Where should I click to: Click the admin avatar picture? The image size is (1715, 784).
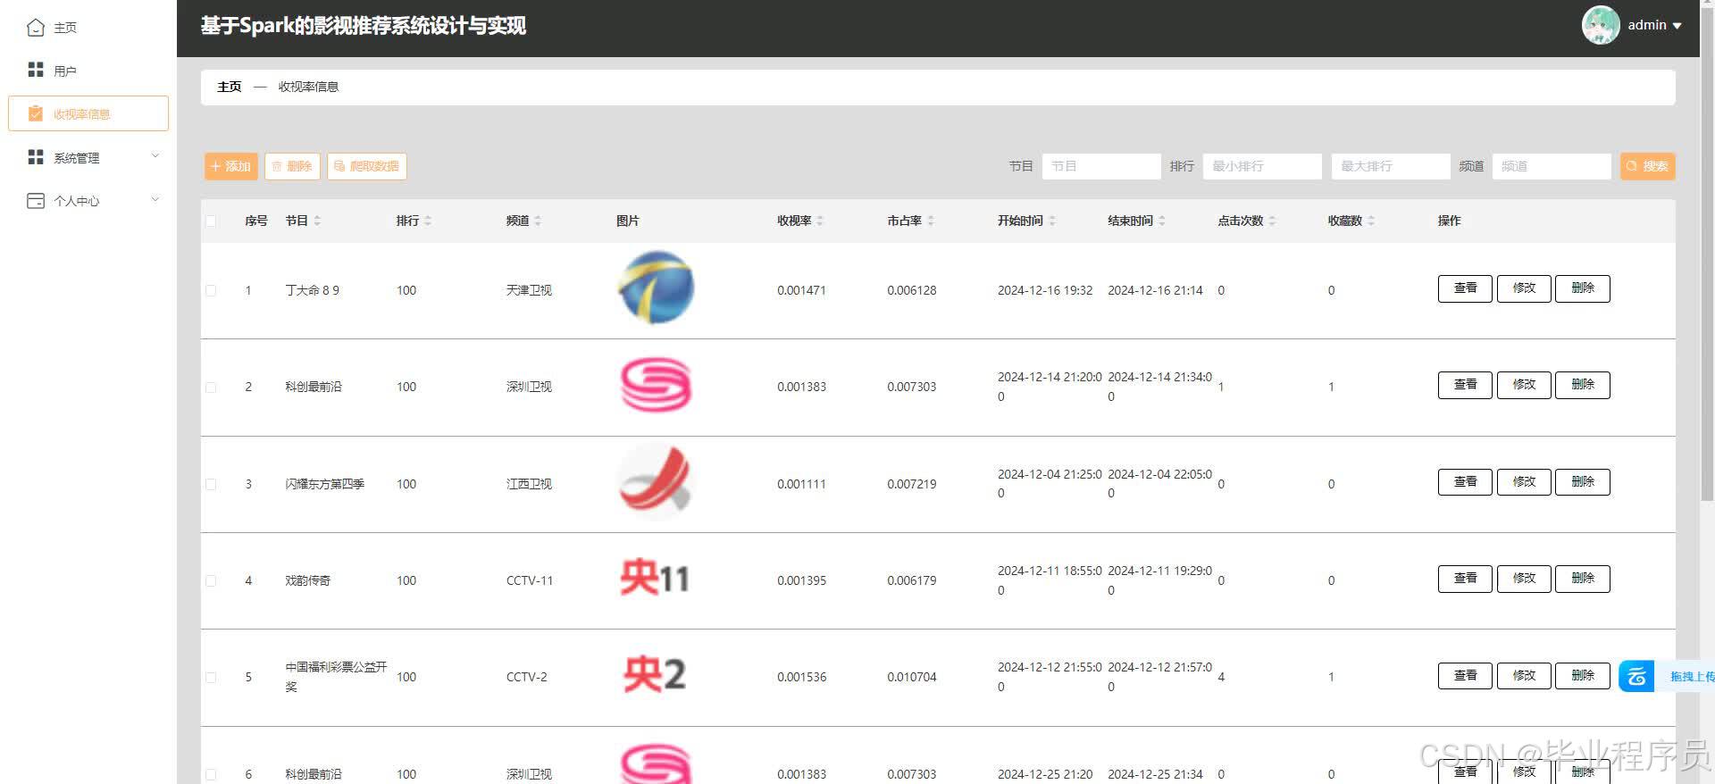[x=1601, y=25]
